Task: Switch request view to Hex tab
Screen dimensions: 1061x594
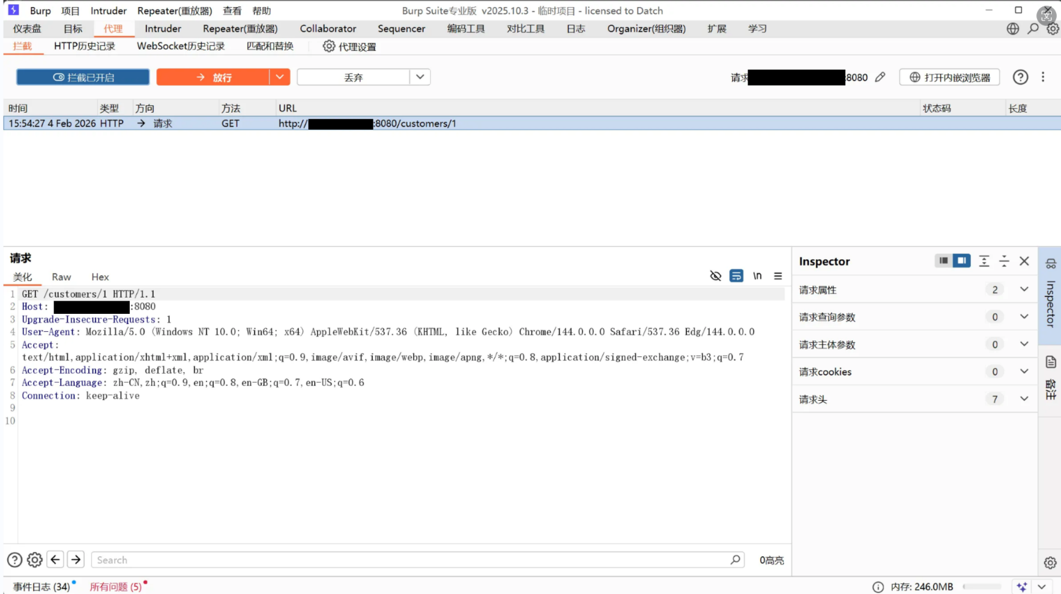Action: tap(100, 277)
